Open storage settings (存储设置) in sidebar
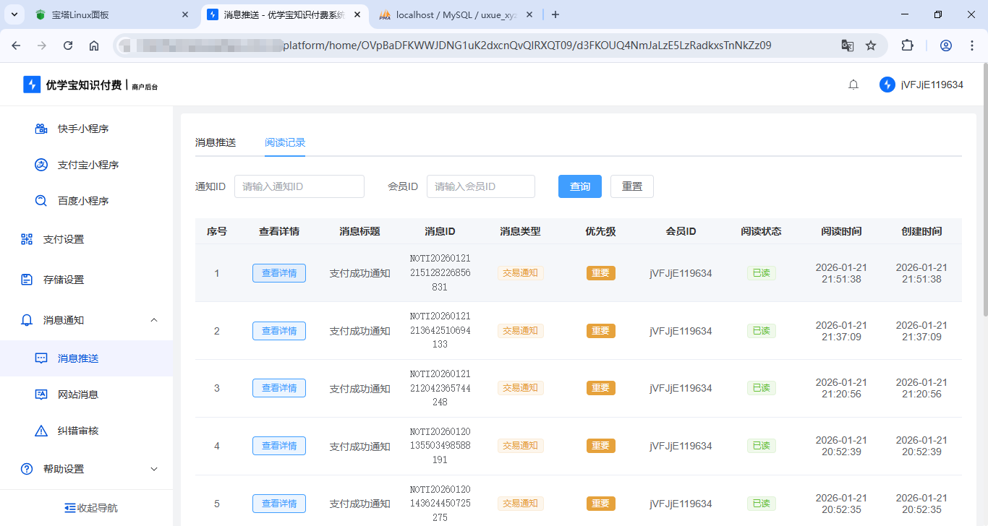 click(63, 280)
